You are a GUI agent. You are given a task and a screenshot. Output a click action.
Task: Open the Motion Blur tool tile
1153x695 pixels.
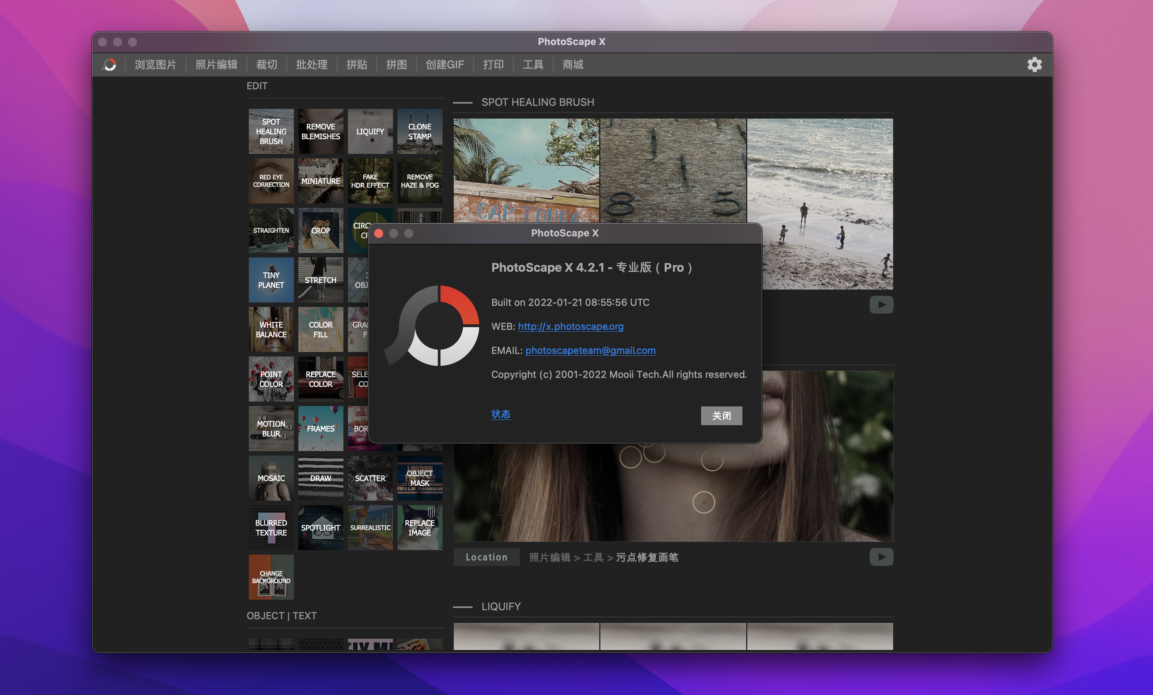click(x=271, y=428)
